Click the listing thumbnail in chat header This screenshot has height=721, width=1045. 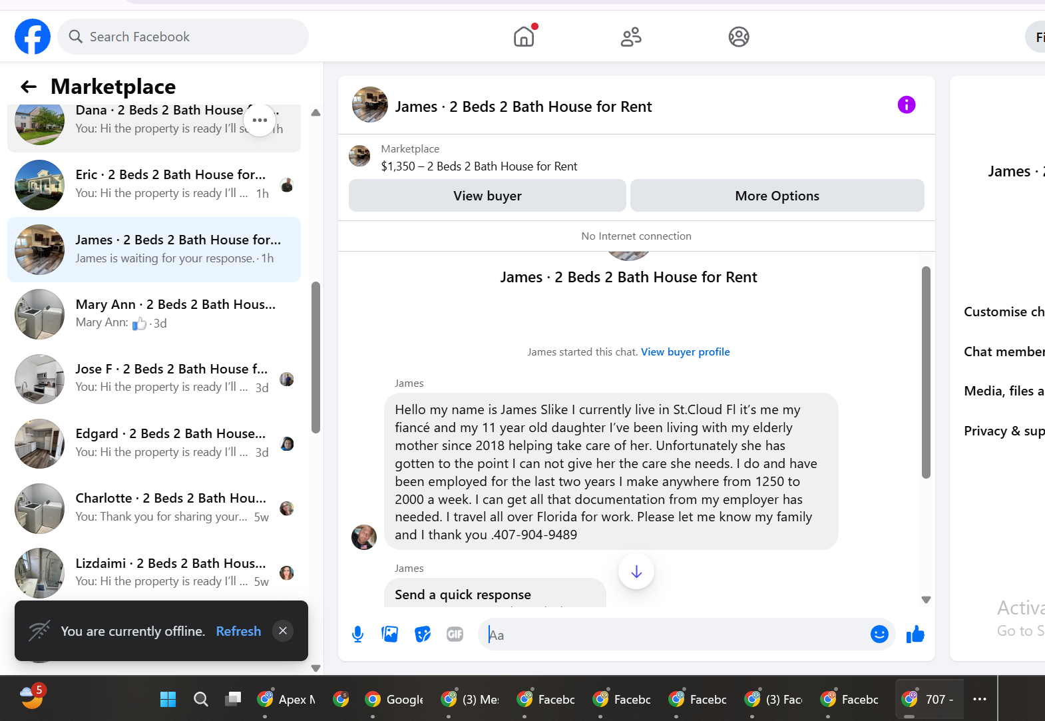[370, 105]
